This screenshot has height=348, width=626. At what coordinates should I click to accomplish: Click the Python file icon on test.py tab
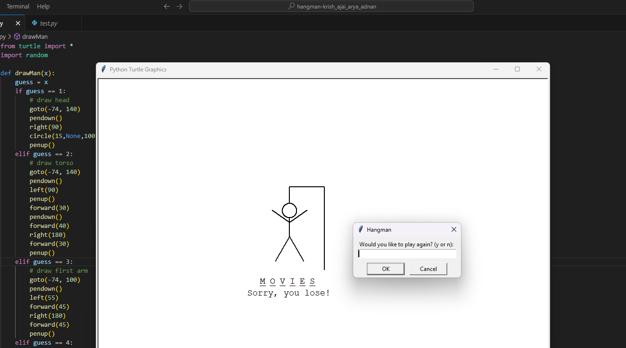pyautogui.click(x=35, y=23)
